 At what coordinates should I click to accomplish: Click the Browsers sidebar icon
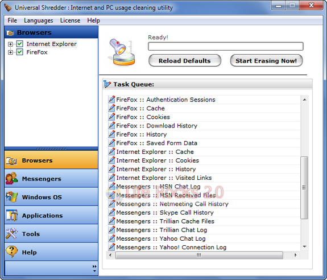click(x=11, y=160)
